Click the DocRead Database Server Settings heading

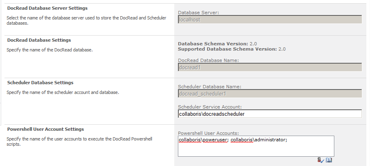pyautogui.click(x=47, y=8)
